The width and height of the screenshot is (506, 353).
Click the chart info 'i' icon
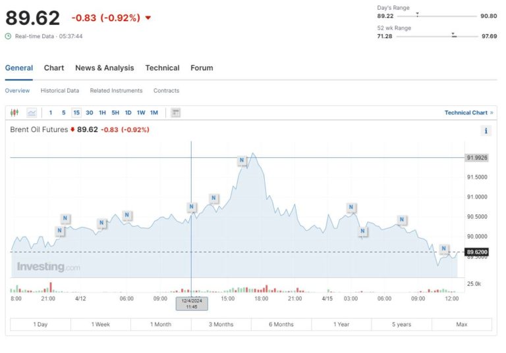tap(486, 131)
